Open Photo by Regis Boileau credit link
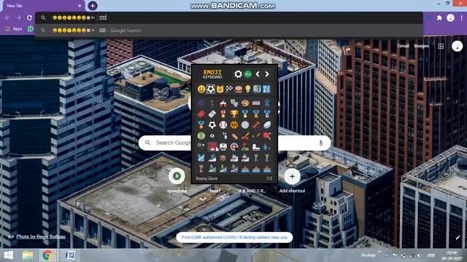467x262 pixels. point(41,237)
